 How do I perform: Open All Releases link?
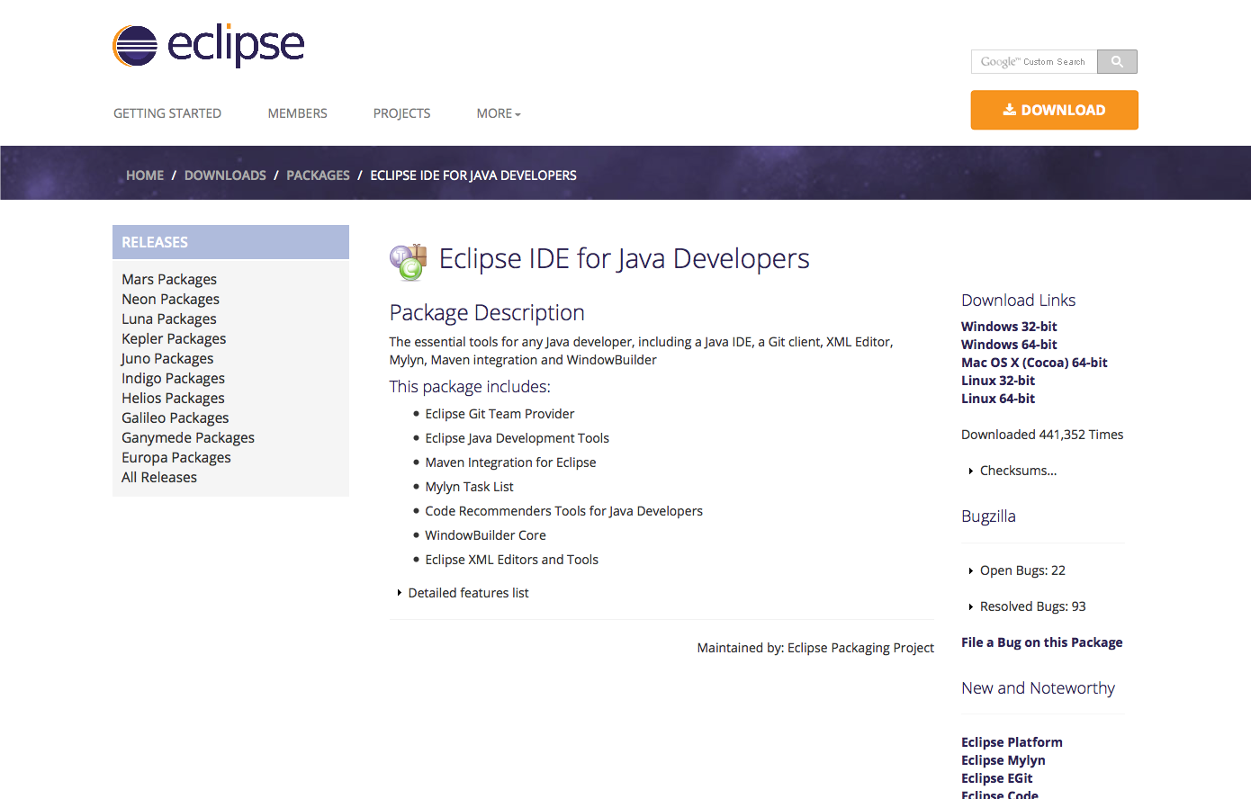(x=159, y=477)
